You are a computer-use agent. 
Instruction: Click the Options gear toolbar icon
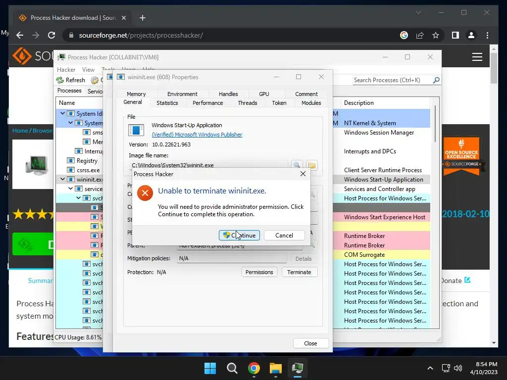point(95,80)
